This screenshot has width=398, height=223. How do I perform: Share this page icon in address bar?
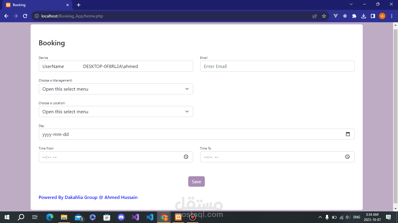315,16
